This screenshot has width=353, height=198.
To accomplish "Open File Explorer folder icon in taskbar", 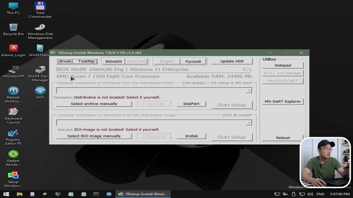I will pos(19,194).
